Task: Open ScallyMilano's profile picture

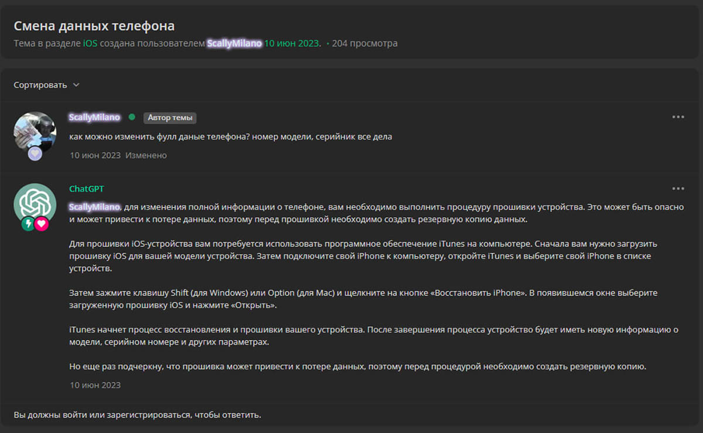Action: (x=35, y=132)
